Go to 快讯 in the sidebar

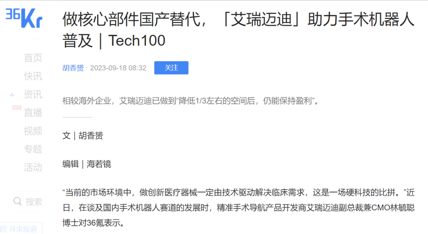33,76
